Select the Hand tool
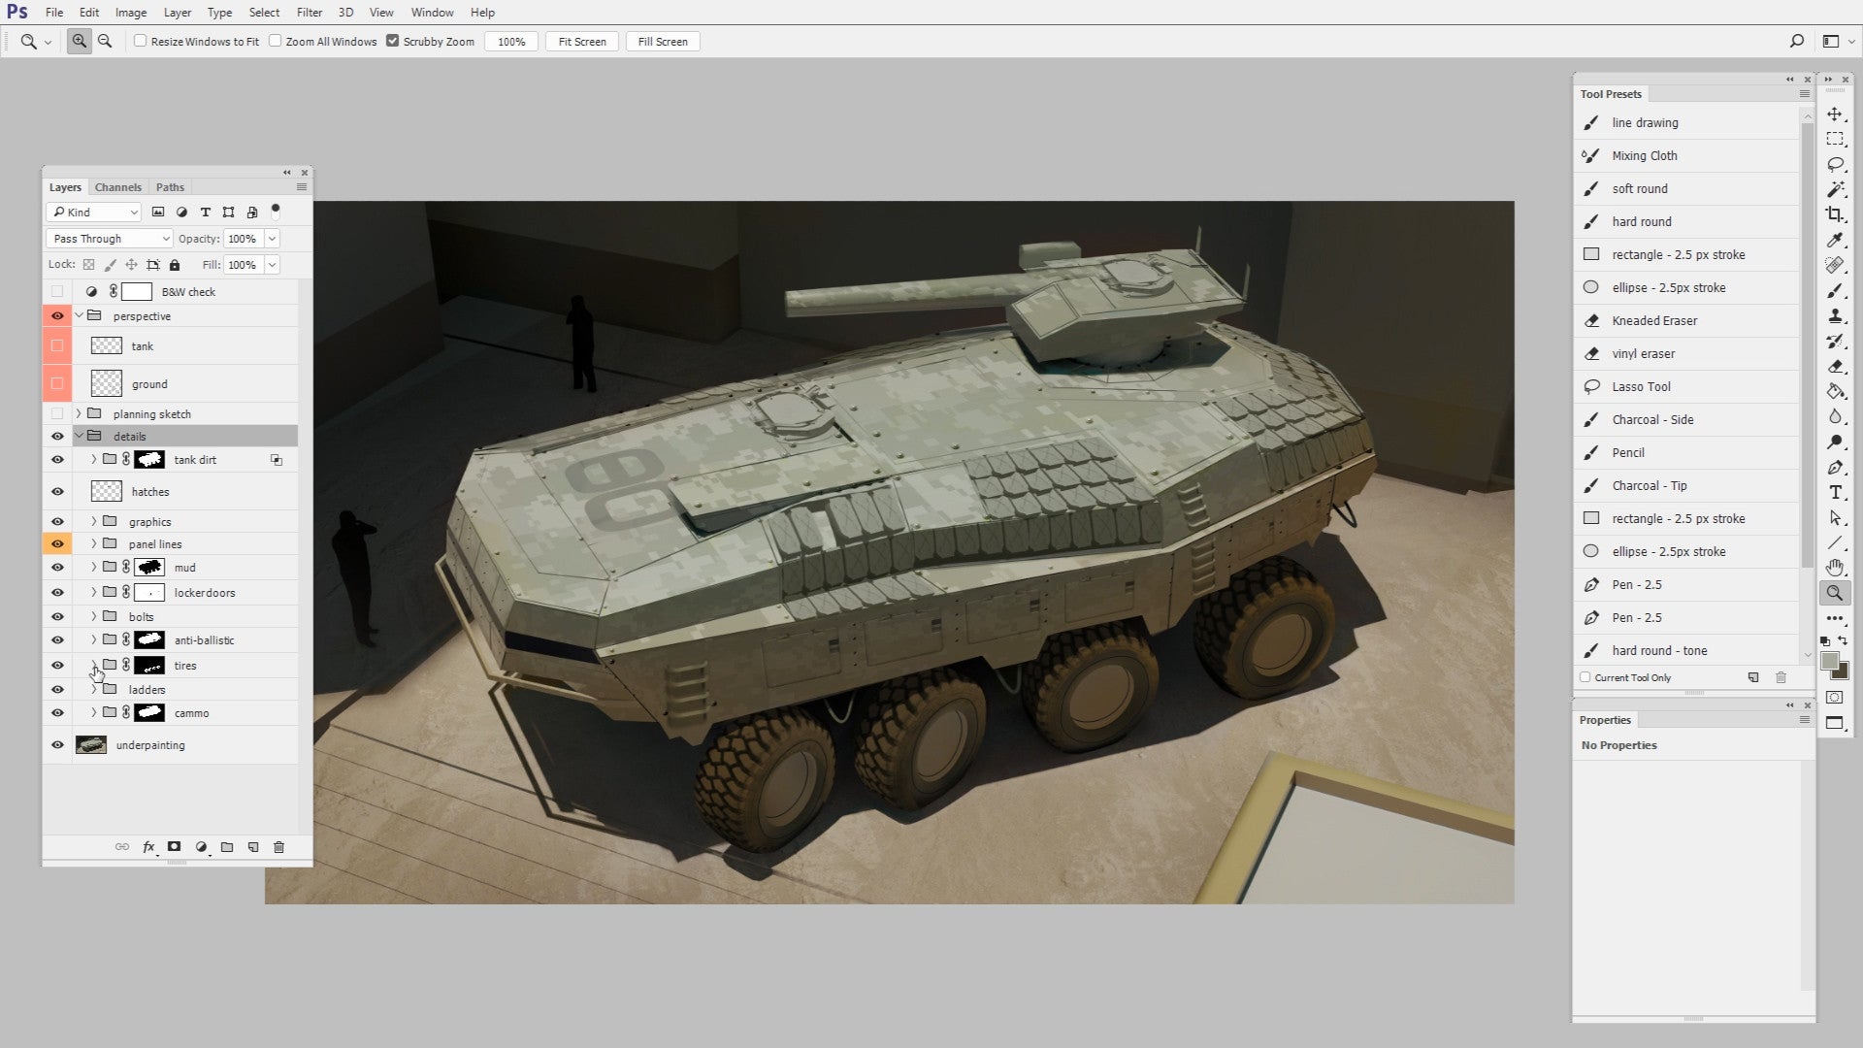 coord(1836,567)
